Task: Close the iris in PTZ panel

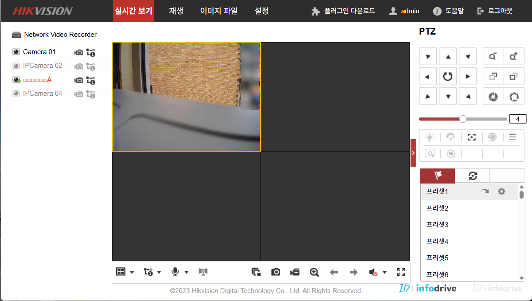Action: (493, 97)
